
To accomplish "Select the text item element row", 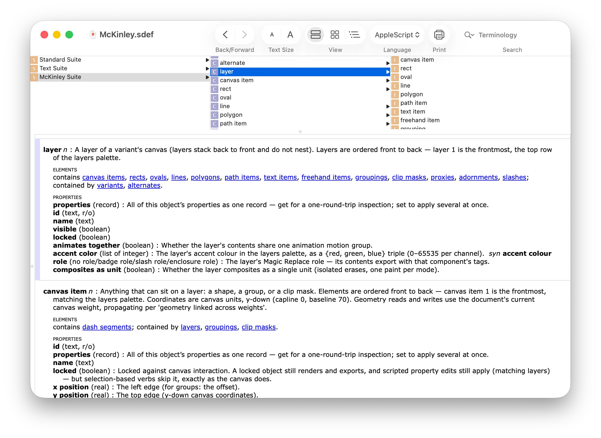I will [480, 112].
